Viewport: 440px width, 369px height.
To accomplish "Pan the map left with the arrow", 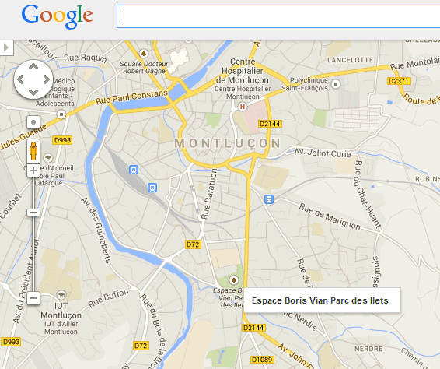I will [20, 79].
